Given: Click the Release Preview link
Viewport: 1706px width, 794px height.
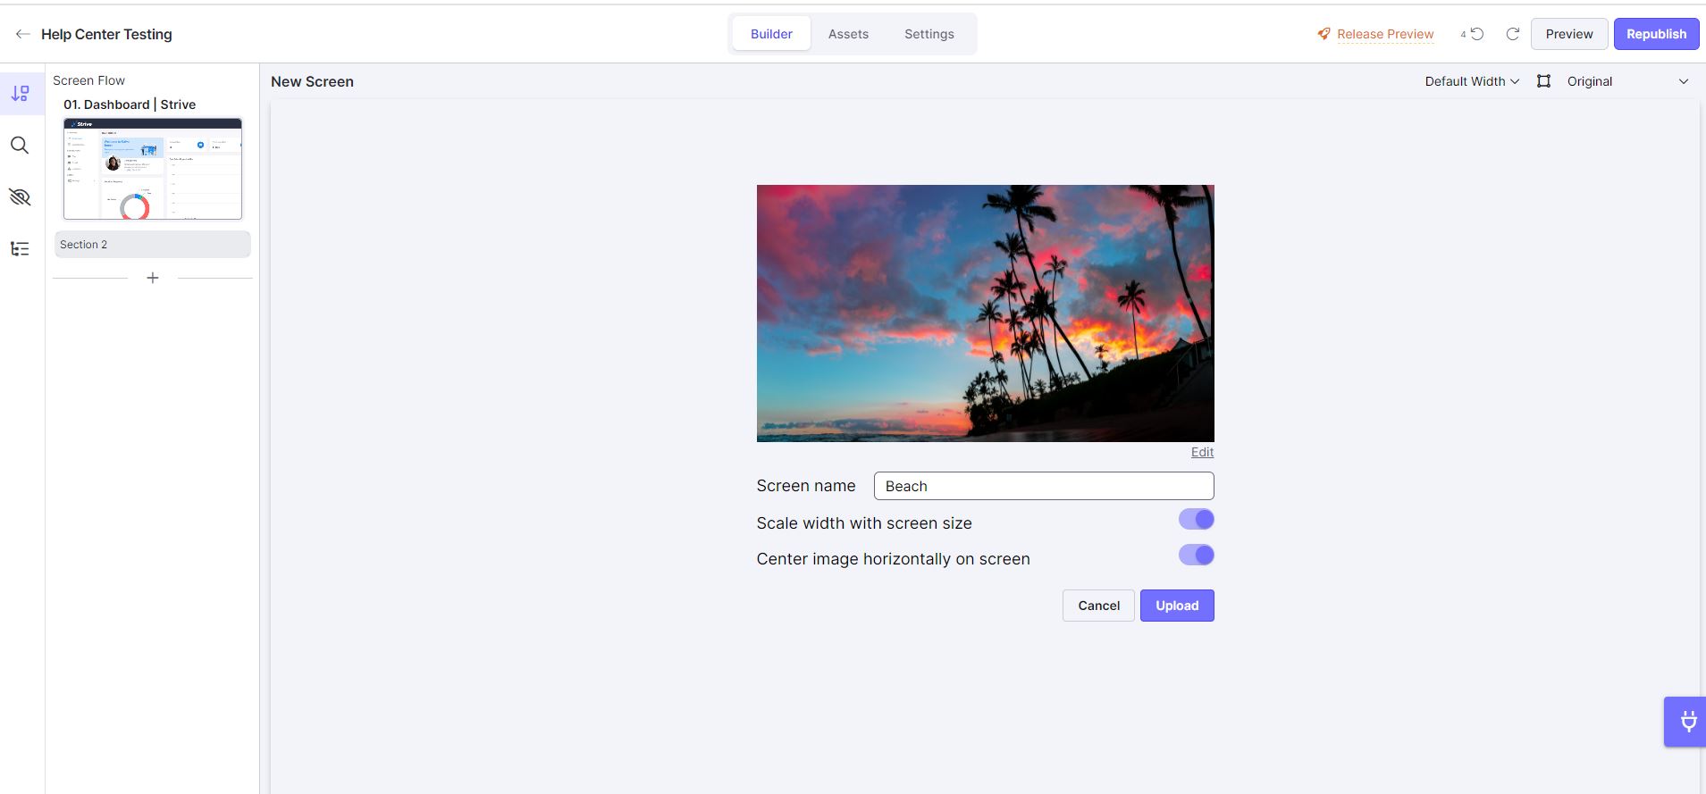Looking at the screenshot, I should [1385, 34].
